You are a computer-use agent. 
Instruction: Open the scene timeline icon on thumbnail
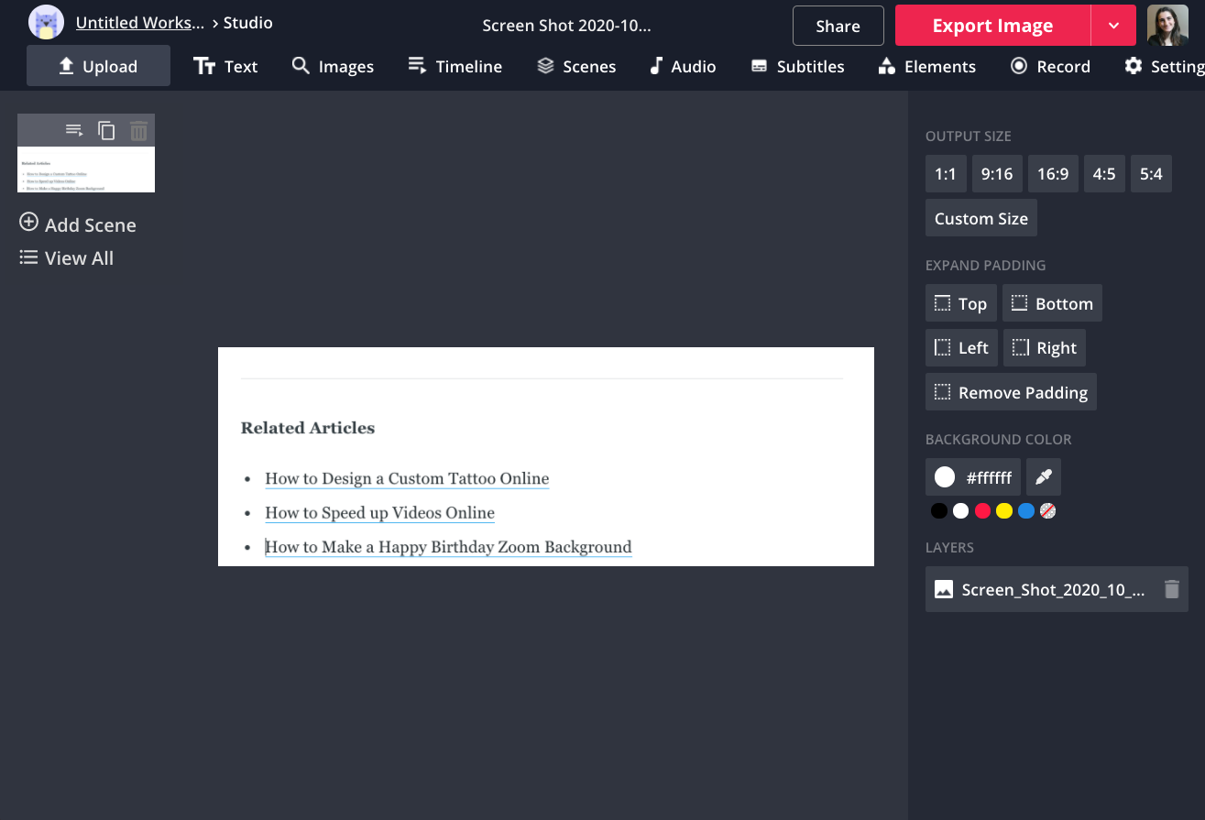coord(74,131)
